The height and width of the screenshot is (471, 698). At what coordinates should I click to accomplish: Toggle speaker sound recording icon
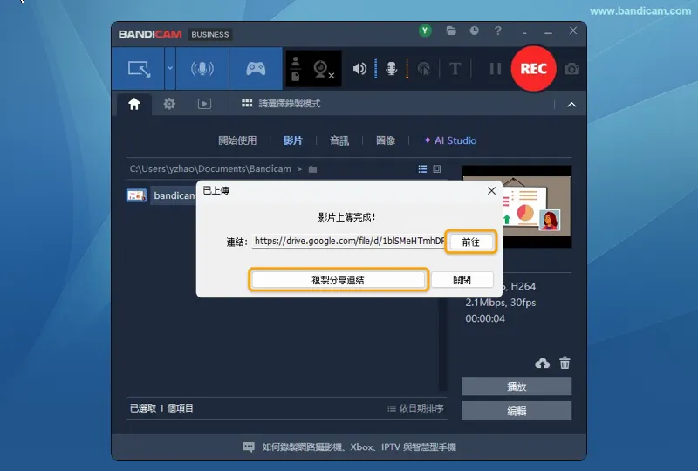click(x=359, y=69)
